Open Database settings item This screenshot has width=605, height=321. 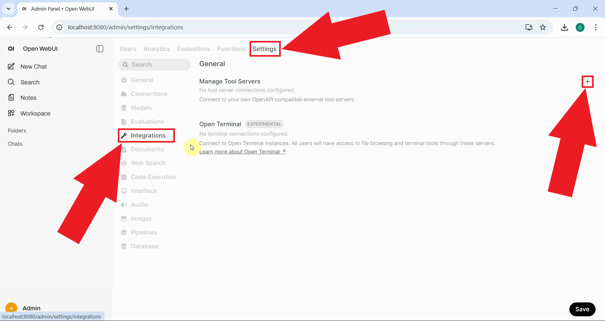tap(140, 246)
